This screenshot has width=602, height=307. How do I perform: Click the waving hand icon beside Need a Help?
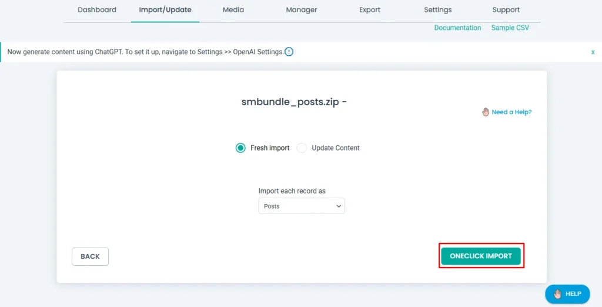tap(486, 112)
